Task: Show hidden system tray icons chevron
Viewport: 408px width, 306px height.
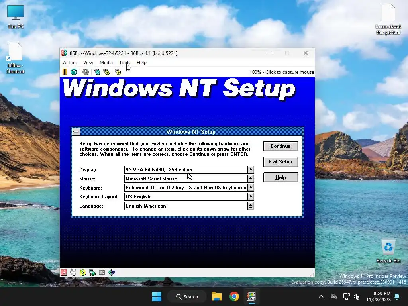Action: [321, 296]
